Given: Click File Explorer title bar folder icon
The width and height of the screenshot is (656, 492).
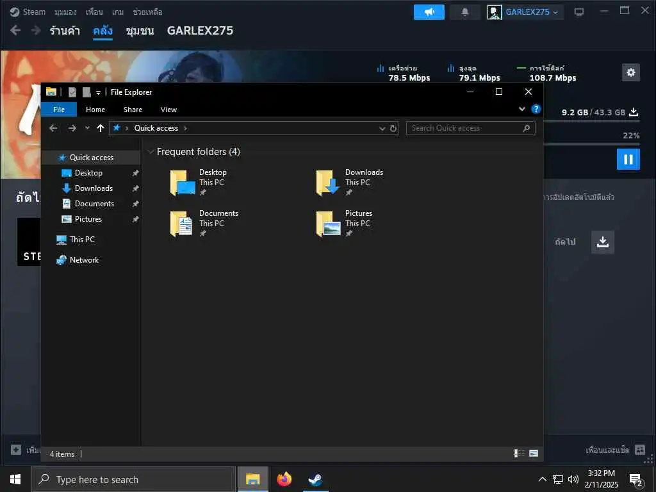Looking at the screenshot, I should click(x=51, y=92).
